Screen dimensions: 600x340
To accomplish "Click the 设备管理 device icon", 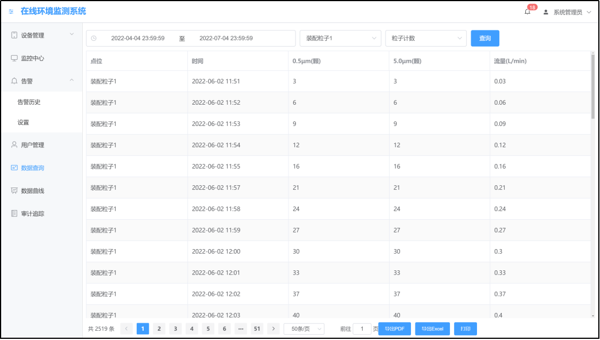I will pos(14,35).
